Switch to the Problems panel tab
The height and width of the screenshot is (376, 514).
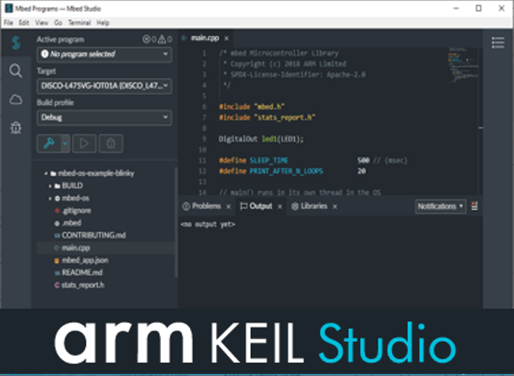[x=206, y=206]
